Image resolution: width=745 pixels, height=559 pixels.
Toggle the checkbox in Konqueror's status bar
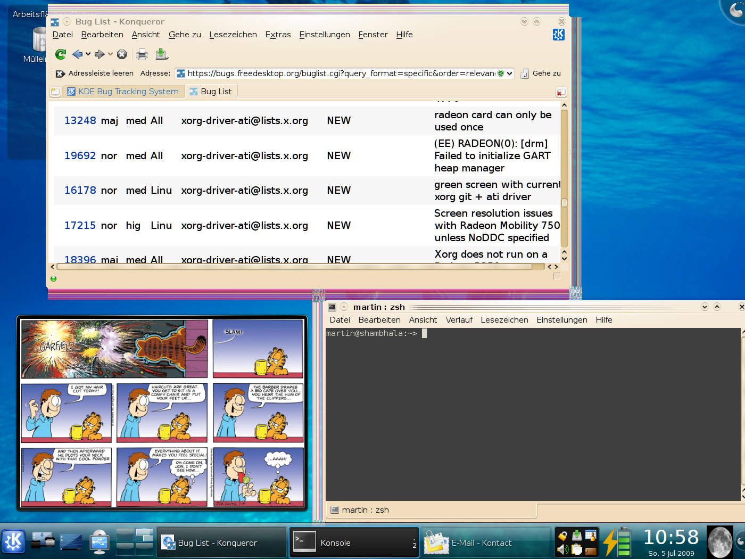[557, 276]
